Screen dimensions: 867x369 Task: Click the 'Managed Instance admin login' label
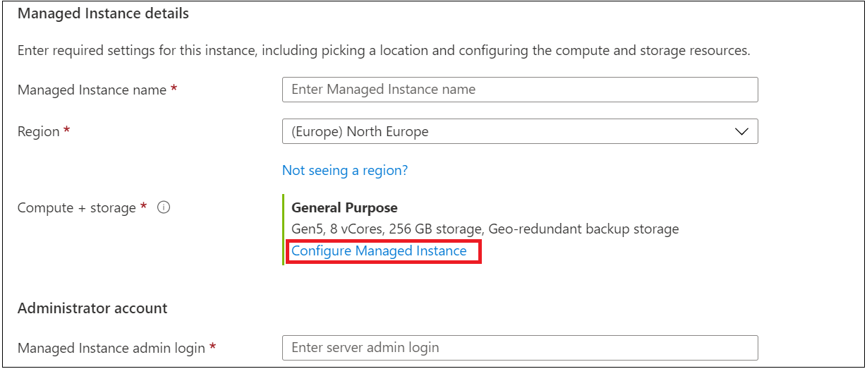[111, 348]
